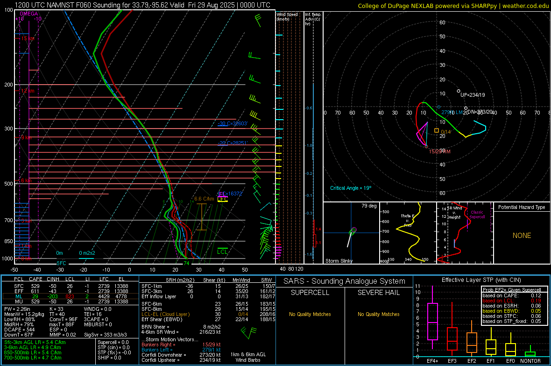Click the UP=234/19 hodograph label
Viewport: 551px width, 366px height.
(473, 95)
